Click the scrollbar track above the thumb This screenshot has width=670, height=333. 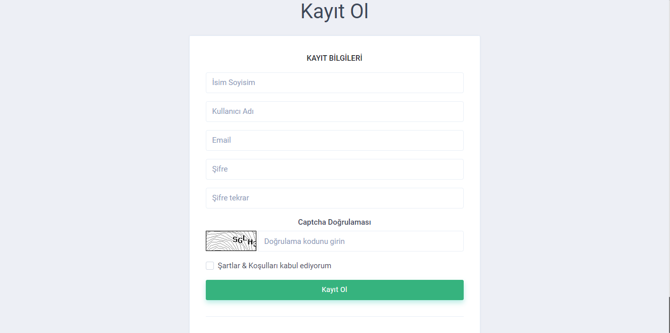pos(669,152)
